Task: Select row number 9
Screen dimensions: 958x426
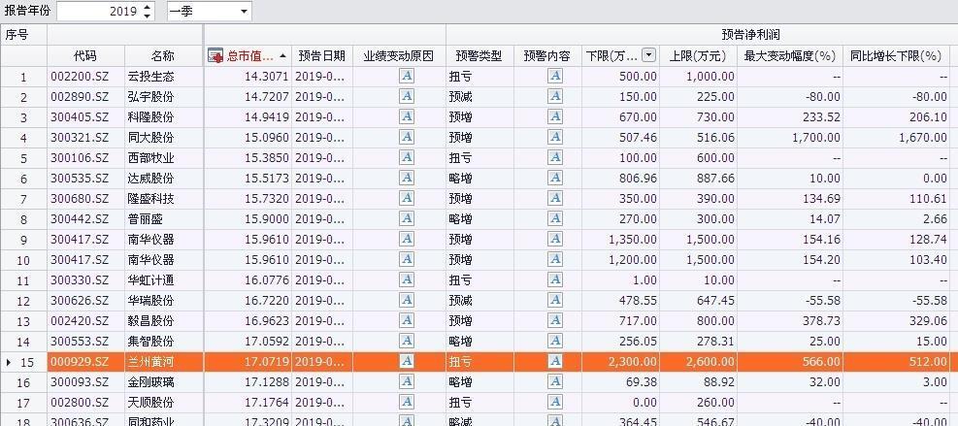Action: [23, 239]
